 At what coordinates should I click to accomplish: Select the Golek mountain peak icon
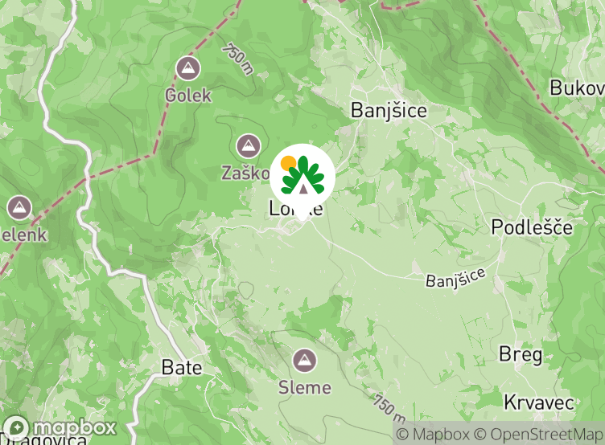coord(188,68)
